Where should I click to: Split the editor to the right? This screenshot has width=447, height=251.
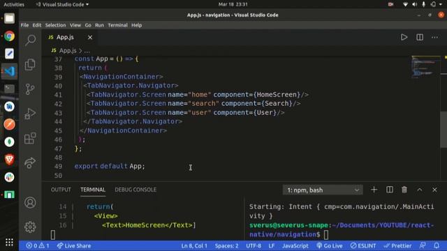(420, 37)
